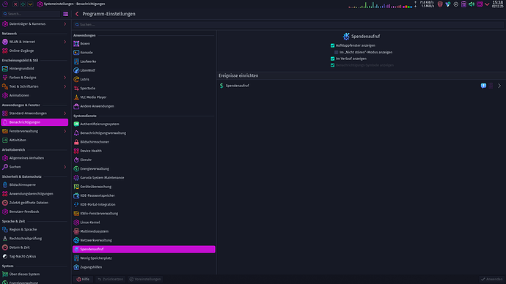Image resolution: width=506 pixels, height=284 pixels.
Task: Open Region & Sprache settings
Action: (34, 230)
